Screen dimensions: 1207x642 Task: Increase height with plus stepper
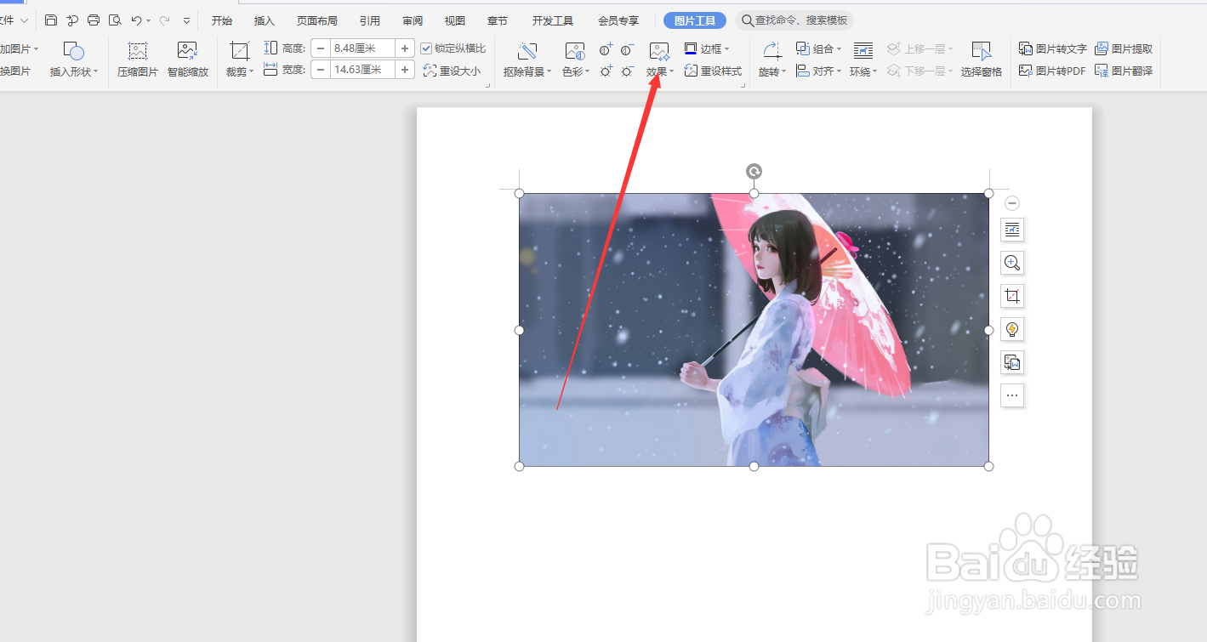405,48
